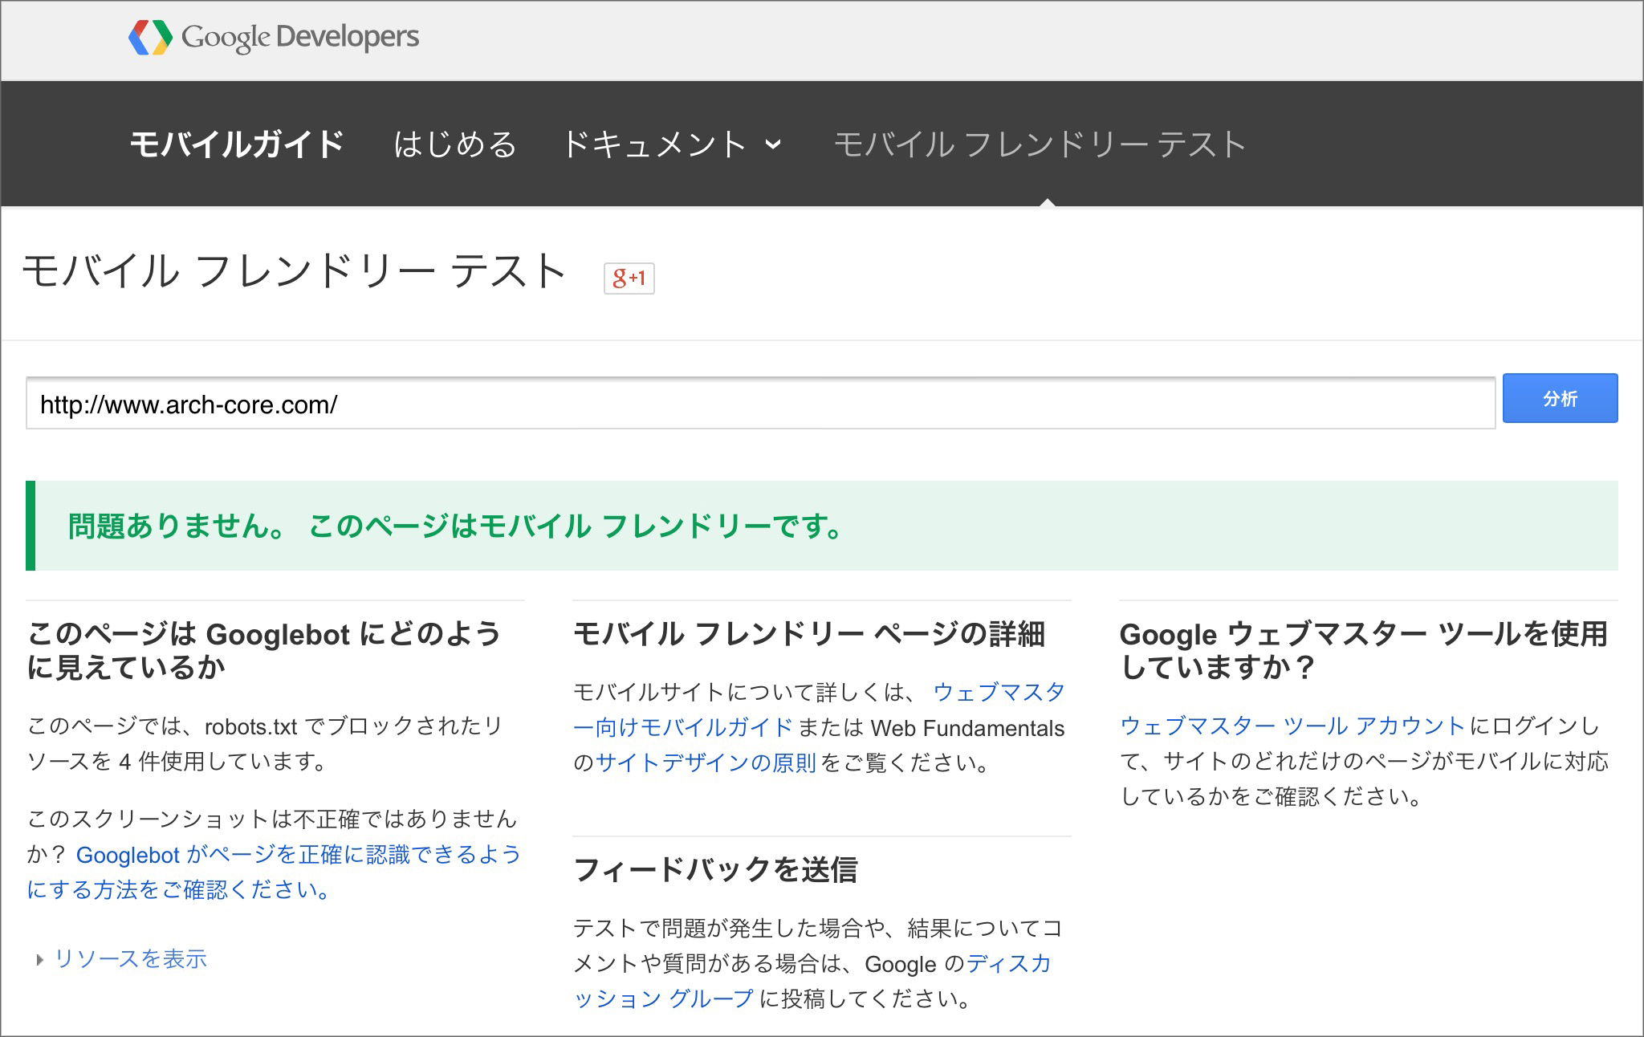Click the モバイル フレンドリー テスト page heading
Screen dimensions: 1644x1037
(295, 270)
